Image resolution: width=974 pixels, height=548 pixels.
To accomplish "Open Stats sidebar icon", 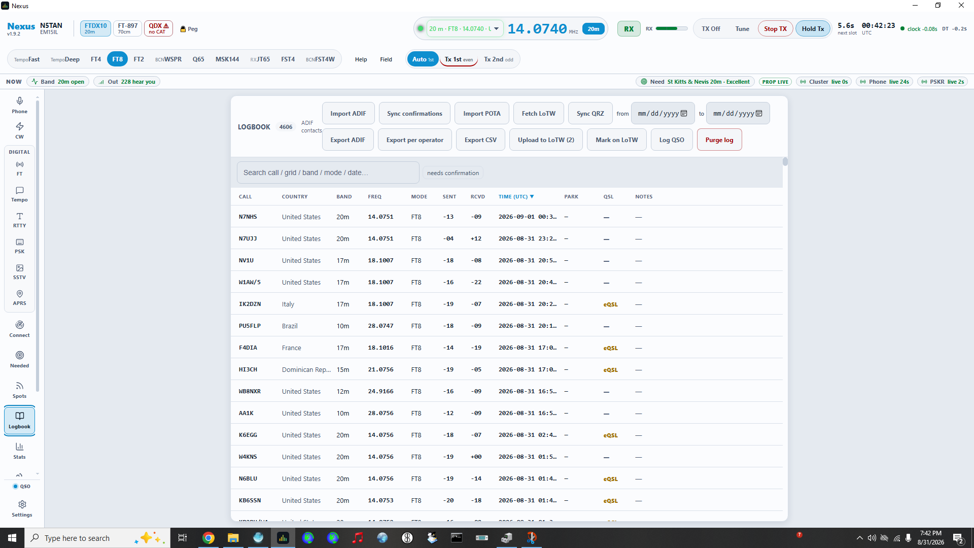I will click(19, 451).
